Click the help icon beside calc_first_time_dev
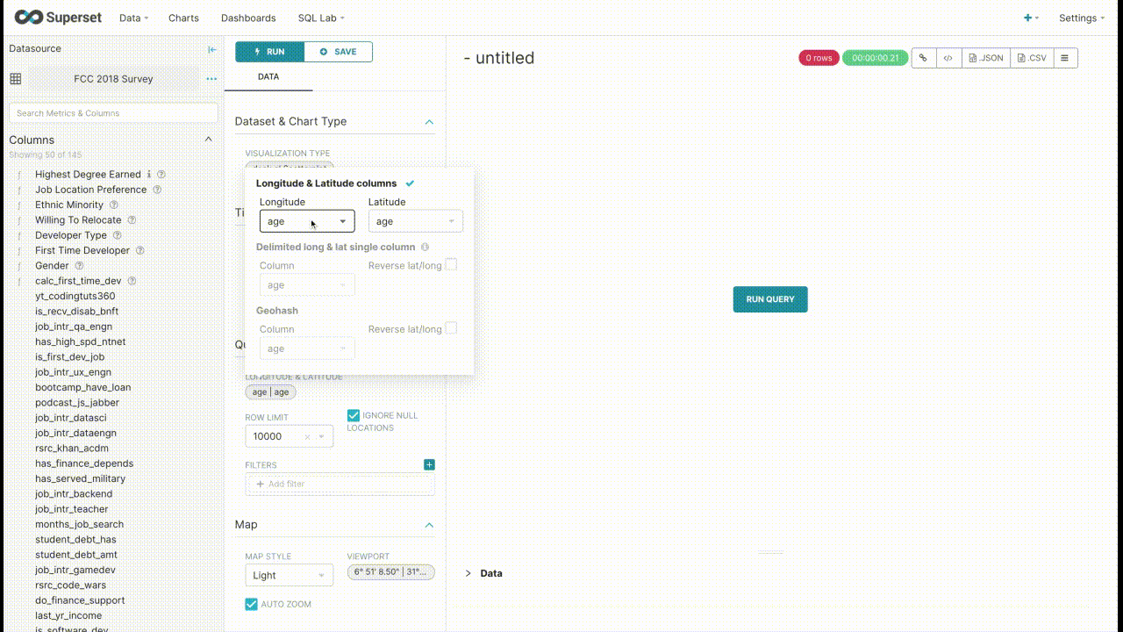The image size is (1123, 632). point(132,281)
